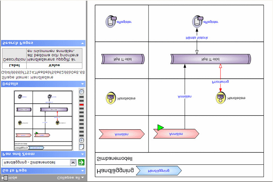Click the Shape Name: Handledare text
273x182 pixels.
click(x=27, y=77)
